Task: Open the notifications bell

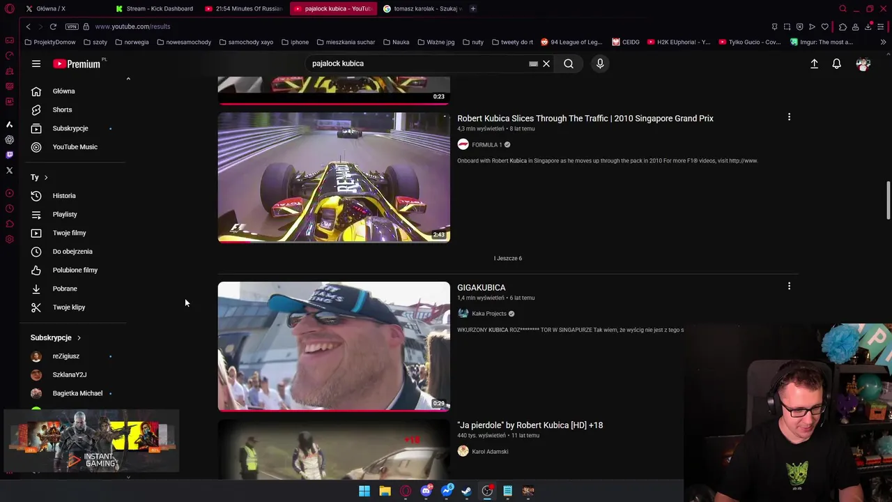Action: click(837, 63)
